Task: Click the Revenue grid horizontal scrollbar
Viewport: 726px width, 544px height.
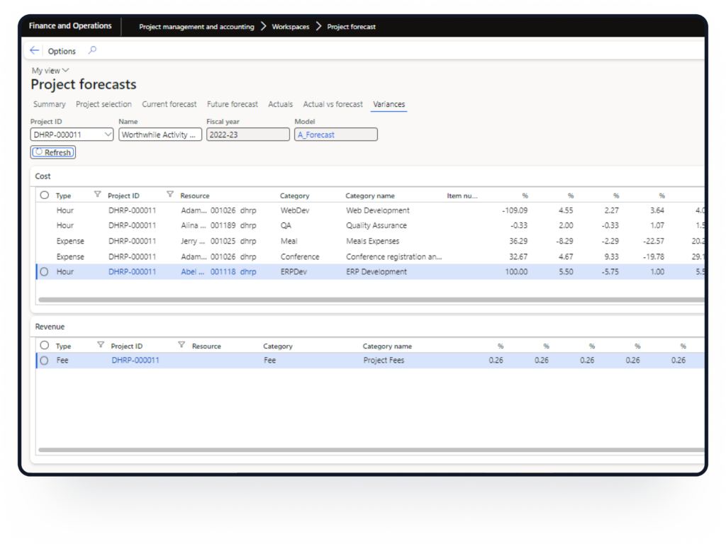Action: (354, 450)
